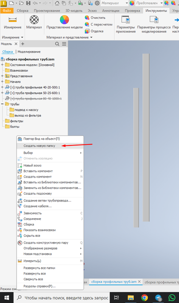This screenshot has height=303, width=179.
Task: Click the Очистить appearance icon
Action: click(87, 17)
